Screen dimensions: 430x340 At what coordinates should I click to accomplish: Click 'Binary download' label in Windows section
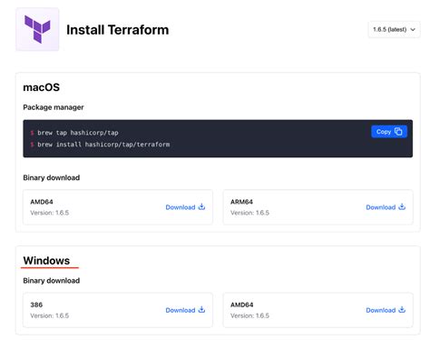pos(52,281)
